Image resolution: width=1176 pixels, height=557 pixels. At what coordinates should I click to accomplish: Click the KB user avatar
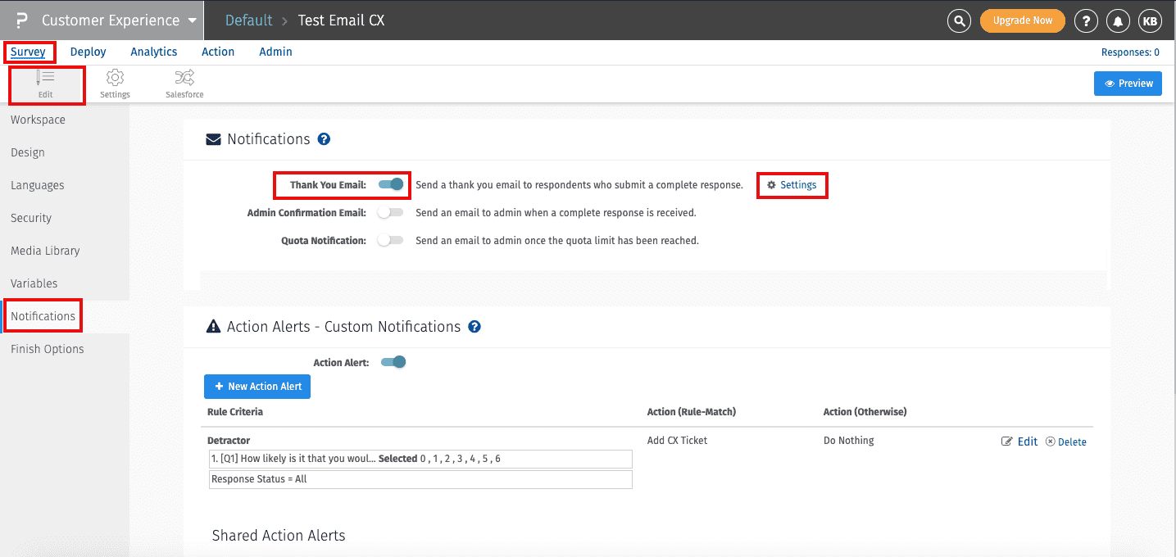point(1150,20)
